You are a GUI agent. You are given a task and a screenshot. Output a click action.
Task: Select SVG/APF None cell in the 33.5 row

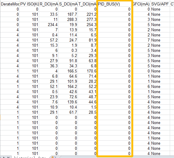tap(160, 14)
